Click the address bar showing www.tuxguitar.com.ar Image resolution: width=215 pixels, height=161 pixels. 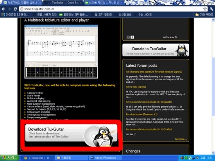coord(111,9)
